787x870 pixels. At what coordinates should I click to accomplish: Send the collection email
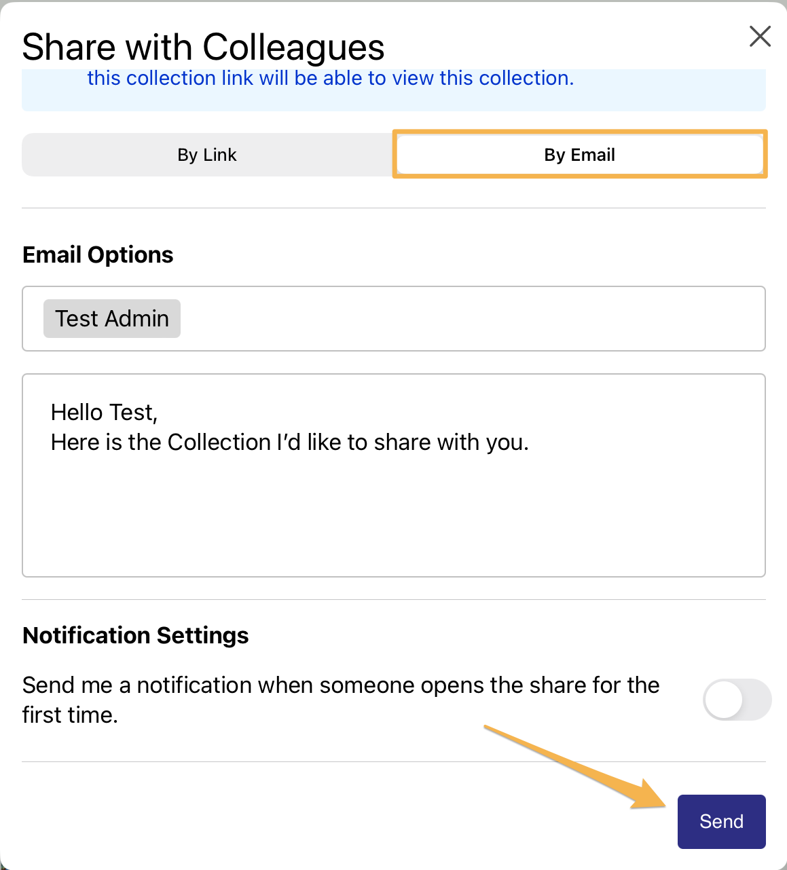[721, 821]
